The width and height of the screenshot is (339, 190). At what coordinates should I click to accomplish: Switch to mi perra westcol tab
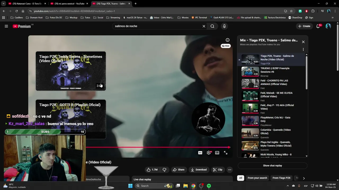tap(69, 4)
